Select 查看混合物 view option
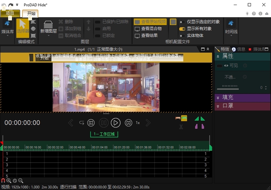Screen dimensions: 271x190 coord(148,29)
